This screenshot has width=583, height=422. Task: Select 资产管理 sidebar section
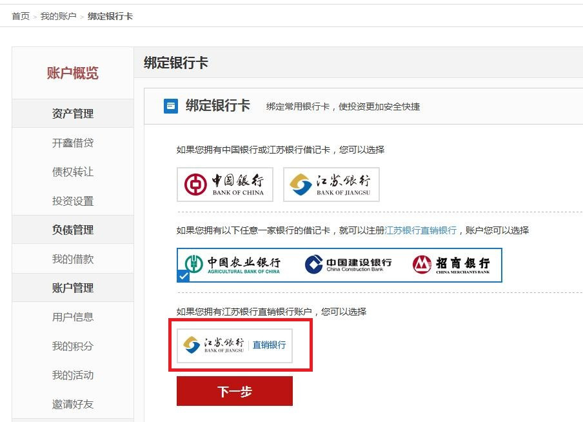point(73,114)
